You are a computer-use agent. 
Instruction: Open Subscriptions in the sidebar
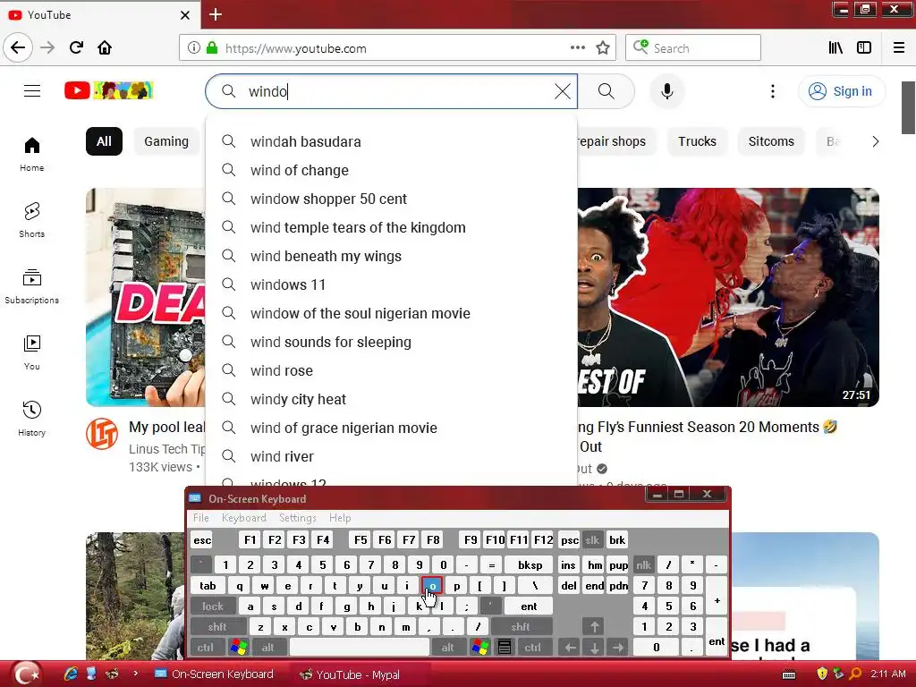coord(32,286)
